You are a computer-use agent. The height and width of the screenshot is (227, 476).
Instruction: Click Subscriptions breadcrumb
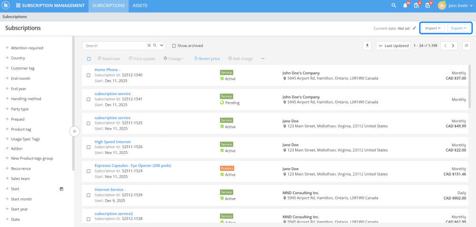(x=15, y=17)
